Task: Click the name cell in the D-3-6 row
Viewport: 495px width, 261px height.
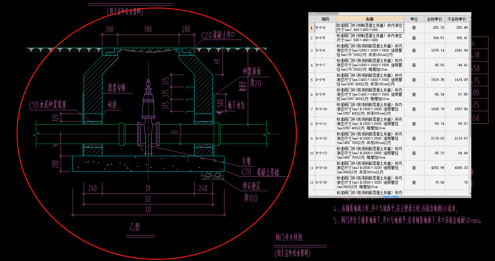Action: [370, 51]
